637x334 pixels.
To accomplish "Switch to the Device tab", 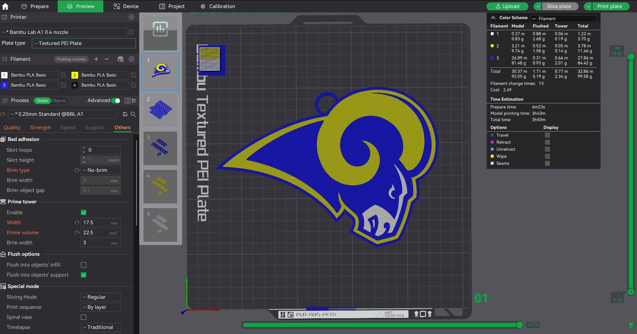I will (126, 6).
